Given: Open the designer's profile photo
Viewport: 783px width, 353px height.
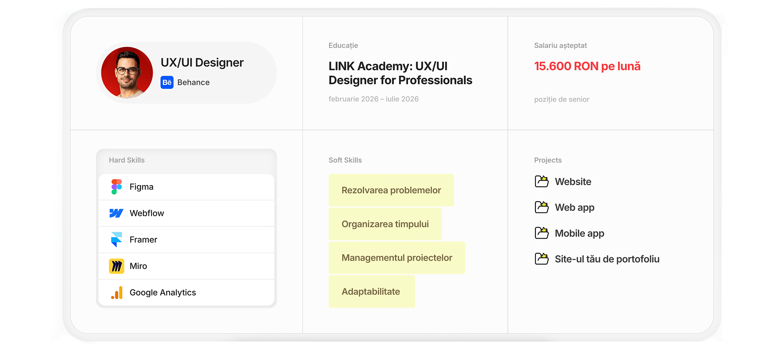Looking at the screenshot, I should [x=127, y=72].
